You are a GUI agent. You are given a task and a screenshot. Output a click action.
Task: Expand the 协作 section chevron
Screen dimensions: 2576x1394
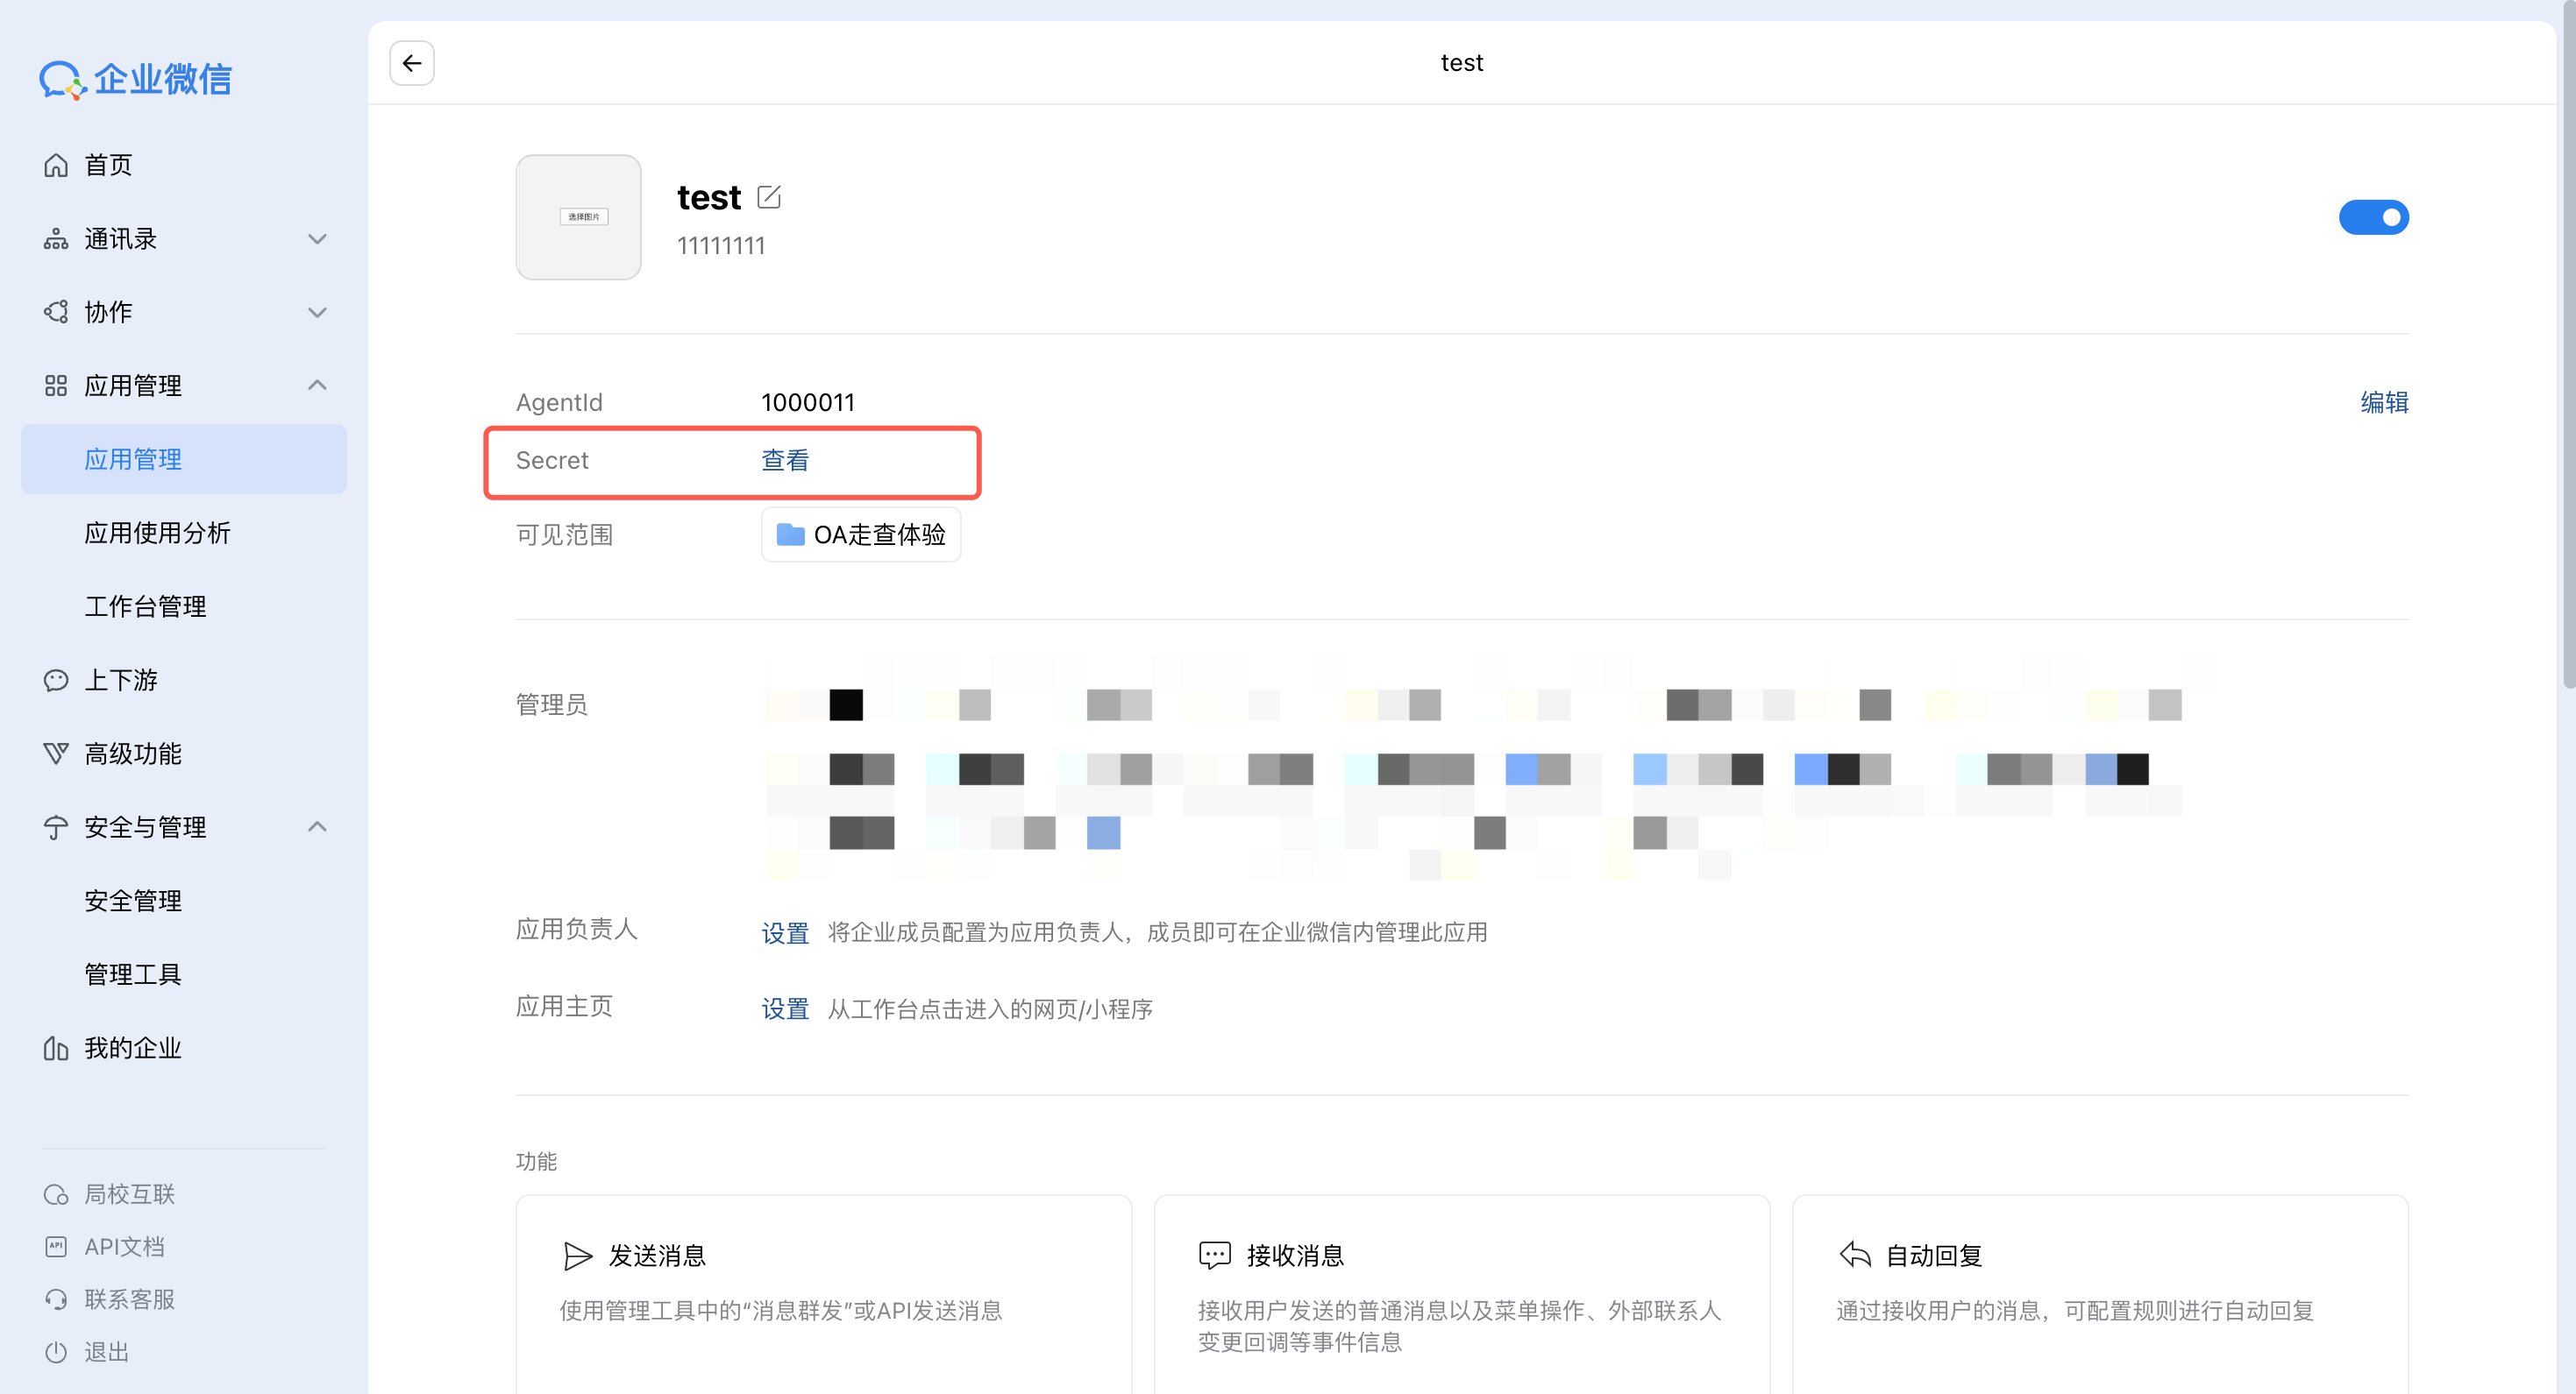[317, 312]
